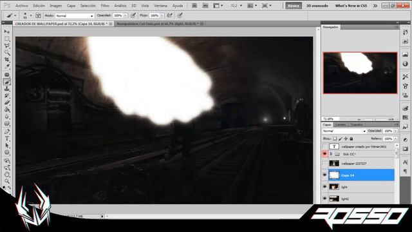Choose the 3D avanzado workspace
Viewport: 412px width, 232px height.
point(317,6)
